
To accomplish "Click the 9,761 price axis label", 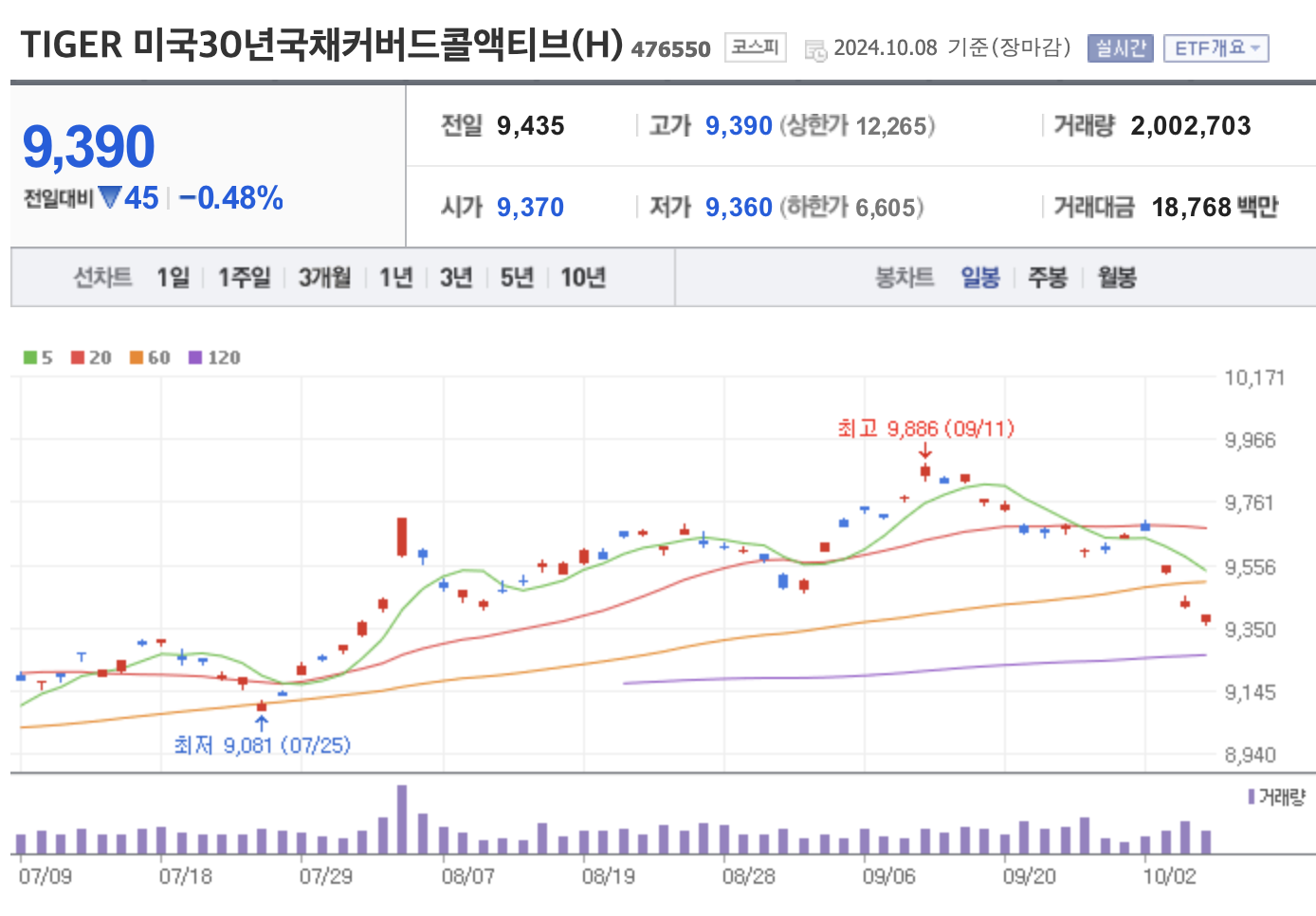I will (x=1250, y=503).
